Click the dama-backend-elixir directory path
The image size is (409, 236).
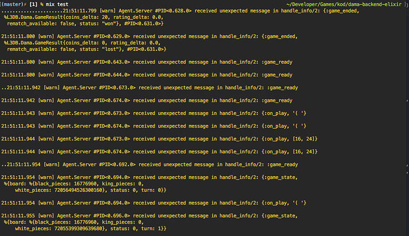click(344, 4)
